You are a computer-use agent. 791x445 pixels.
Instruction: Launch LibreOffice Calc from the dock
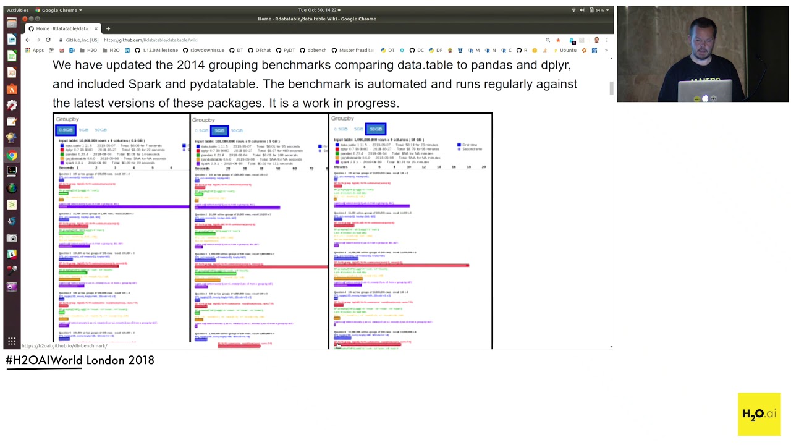click(x=12, y=56)
